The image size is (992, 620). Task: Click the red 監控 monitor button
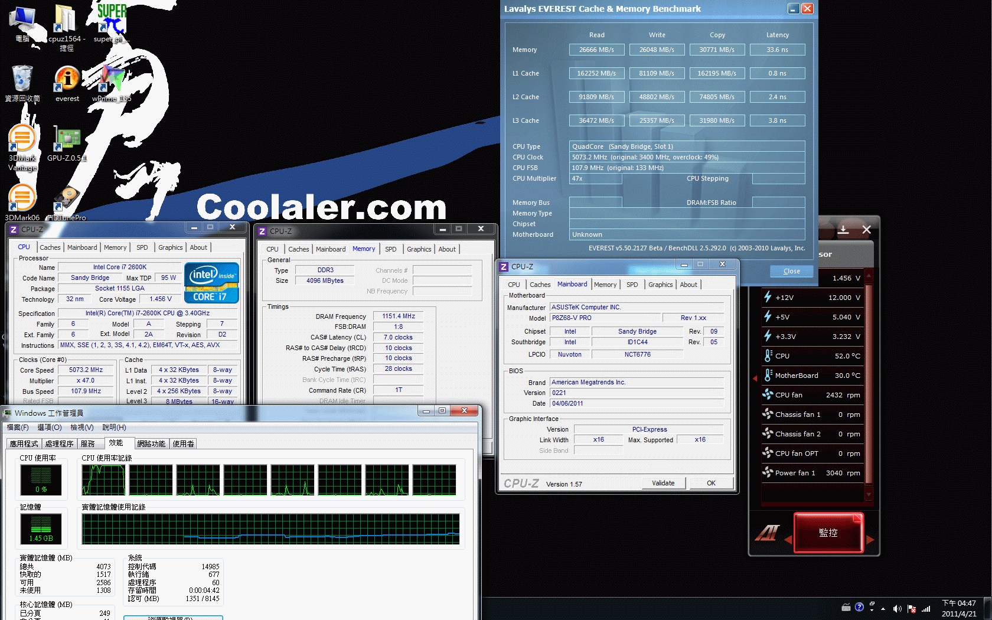click(828, 533)
